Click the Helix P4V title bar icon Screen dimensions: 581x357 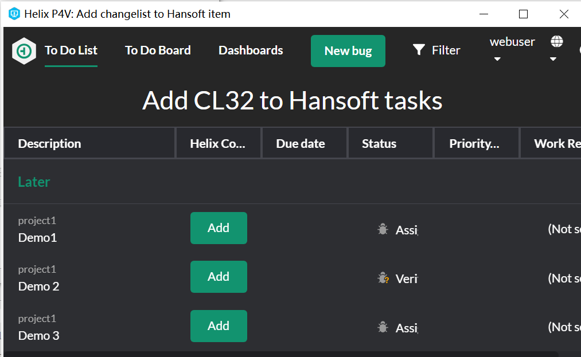14,14
